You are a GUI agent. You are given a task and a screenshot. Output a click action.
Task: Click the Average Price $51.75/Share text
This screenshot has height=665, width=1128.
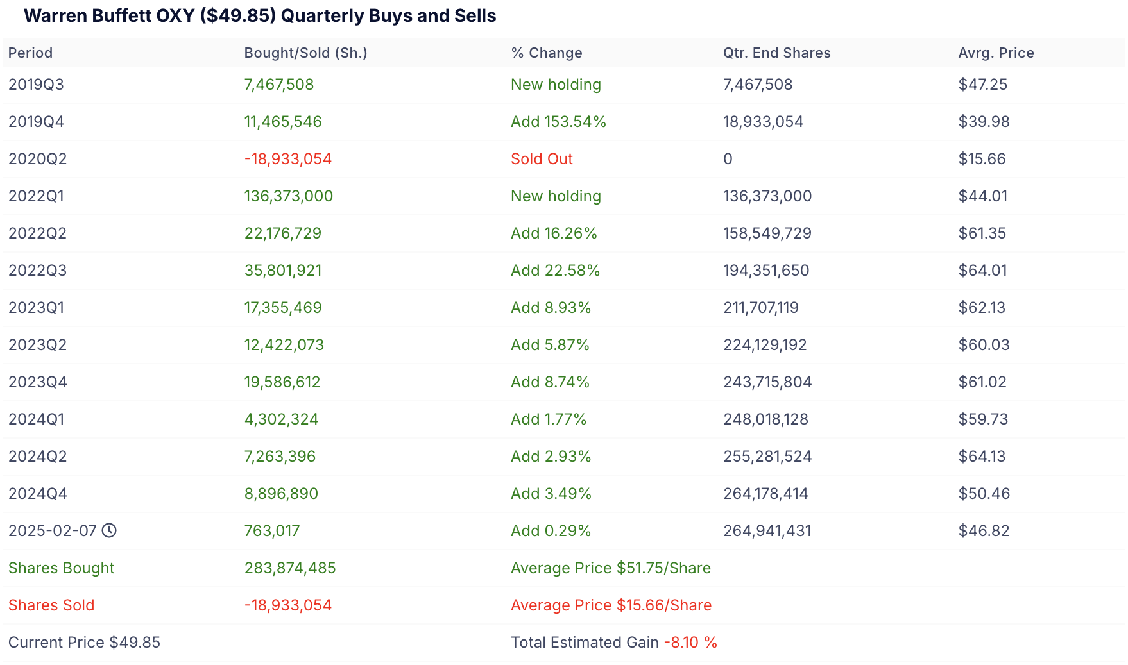pos(610,568)
